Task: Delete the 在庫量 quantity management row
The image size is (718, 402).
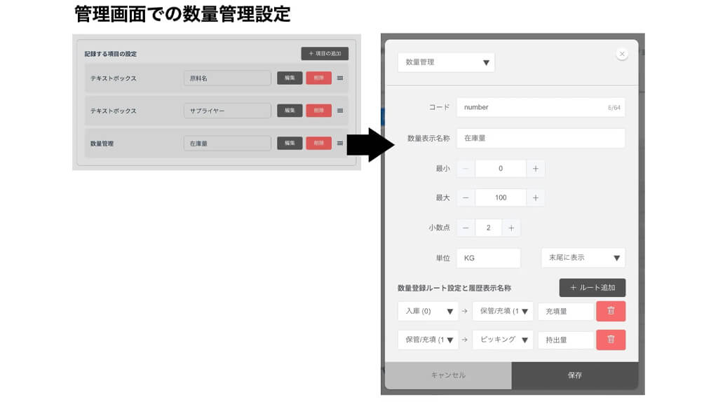Action: click(319, 143)
